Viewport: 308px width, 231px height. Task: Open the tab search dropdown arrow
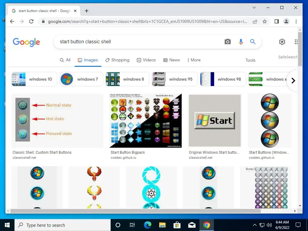(x=254, y=8)
